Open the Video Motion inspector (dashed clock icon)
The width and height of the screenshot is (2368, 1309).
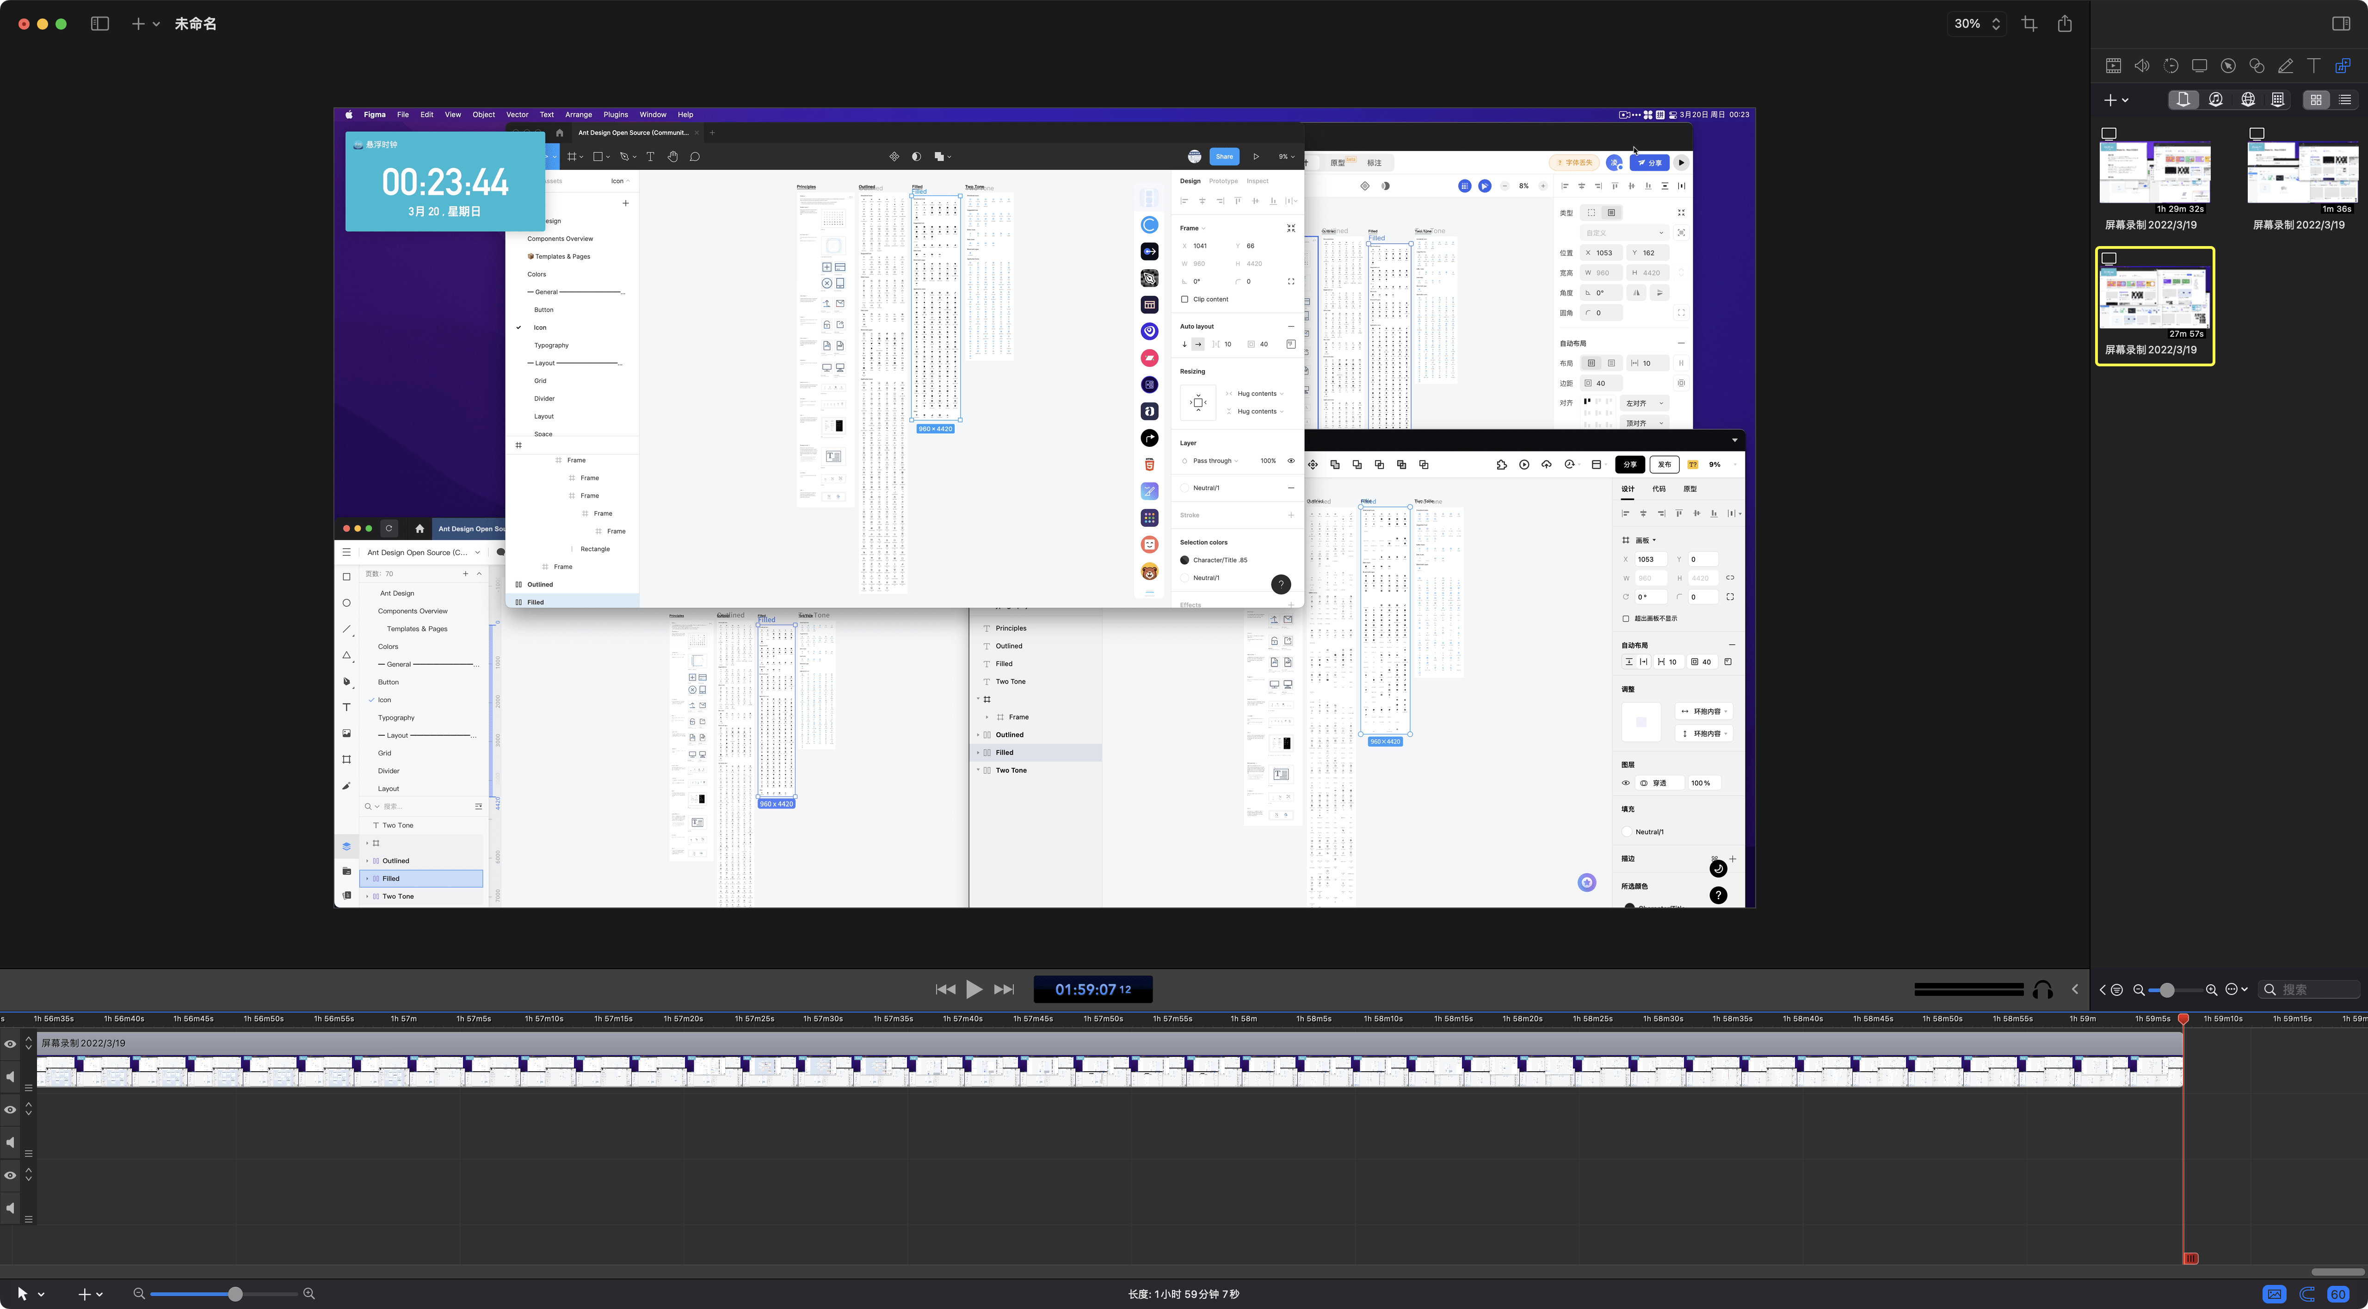pyautogui.click(x=2171, y=65)
